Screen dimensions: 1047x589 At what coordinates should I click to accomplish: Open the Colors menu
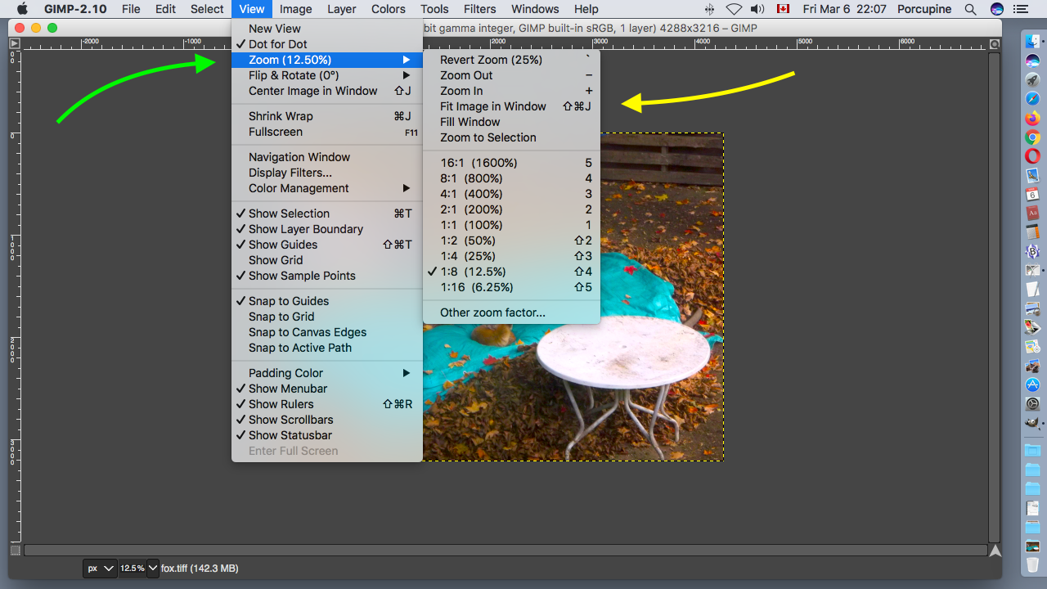click(388, 9)
